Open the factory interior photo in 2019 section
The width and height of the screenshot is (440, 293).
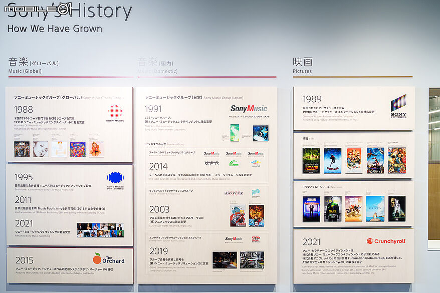click(x=252, y=260)
